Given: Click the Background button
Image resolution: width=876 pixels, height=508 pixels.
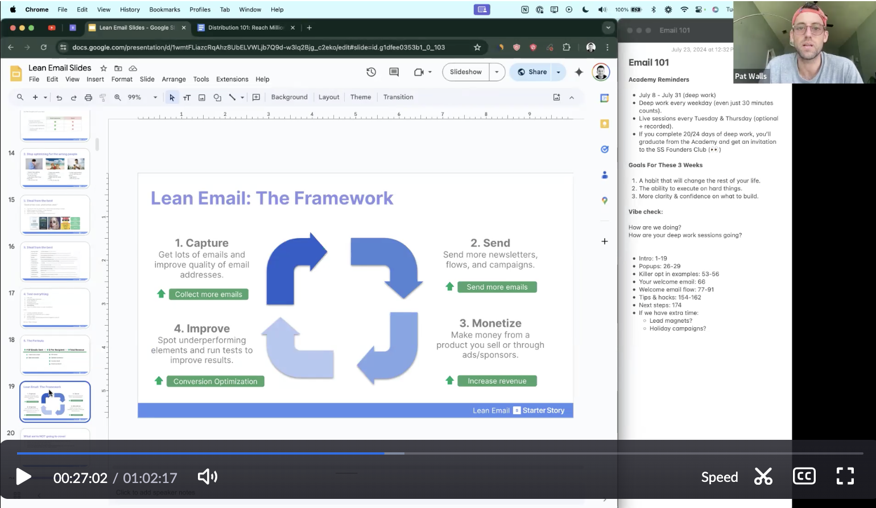Looking at the screenshot, I should 289,97.
